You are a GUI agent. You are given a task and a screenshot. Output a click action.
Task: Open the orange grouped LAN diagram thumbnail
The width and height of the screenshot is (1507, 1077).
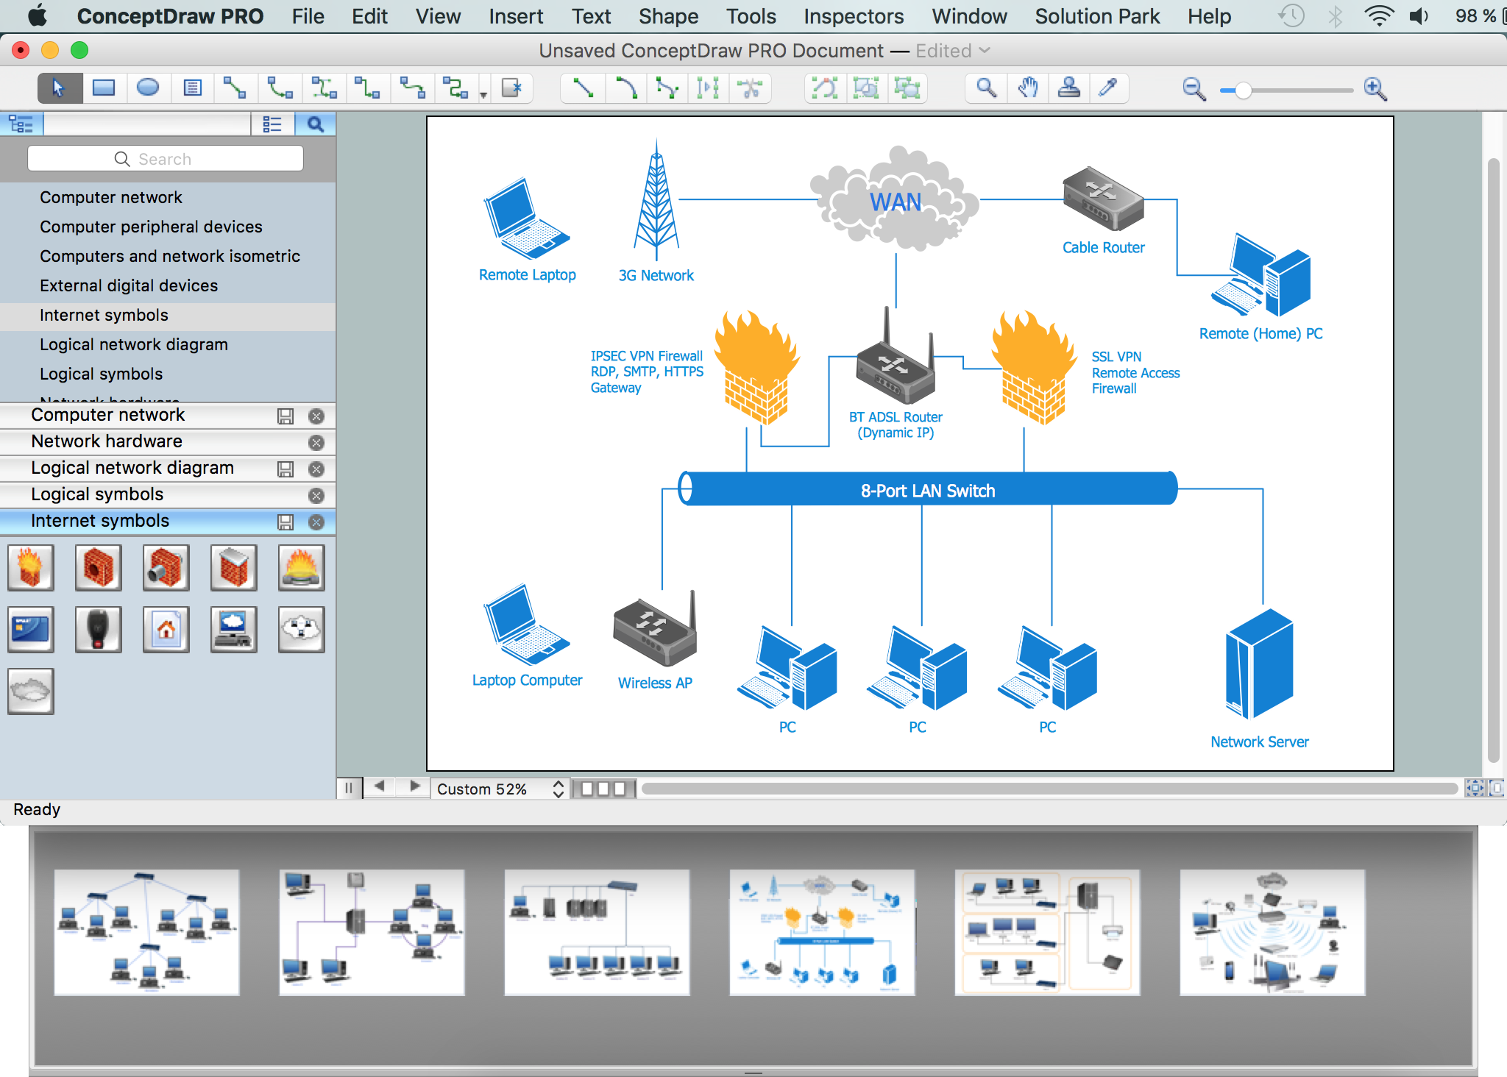[x=1047, y=932]
